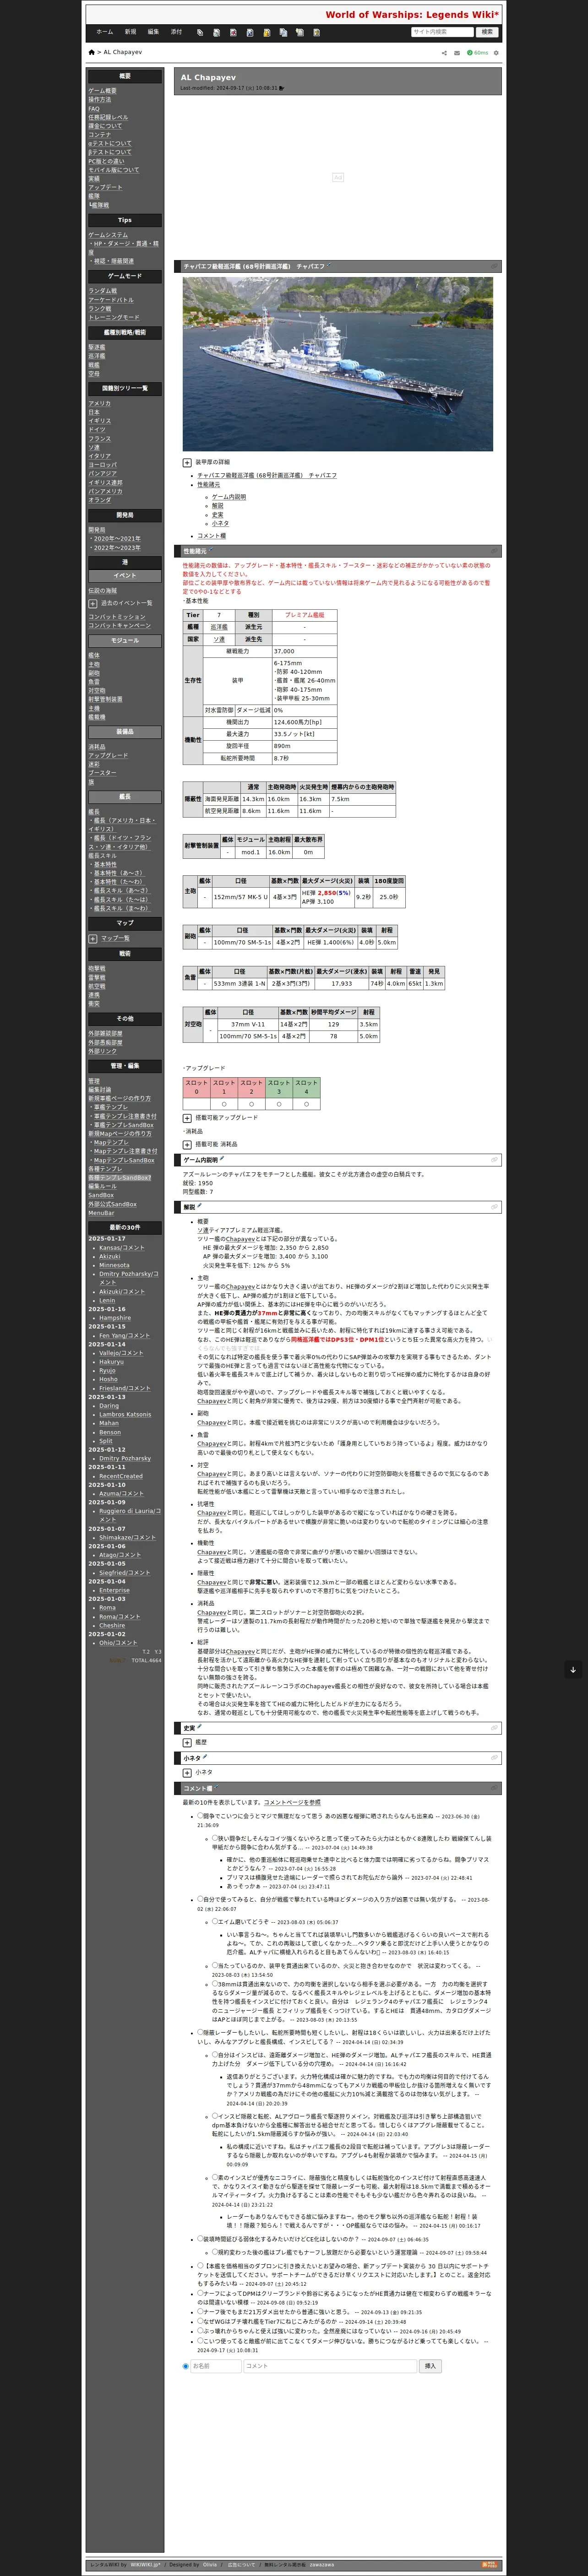The width and height of the screenshot is (588, 2576).
Task: Open the 添付 menu item
Action: pos(176,32)
